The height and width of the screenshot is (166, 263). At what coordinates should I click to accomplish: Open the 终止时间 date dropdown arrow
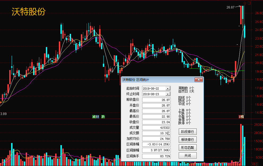[168, 94]
